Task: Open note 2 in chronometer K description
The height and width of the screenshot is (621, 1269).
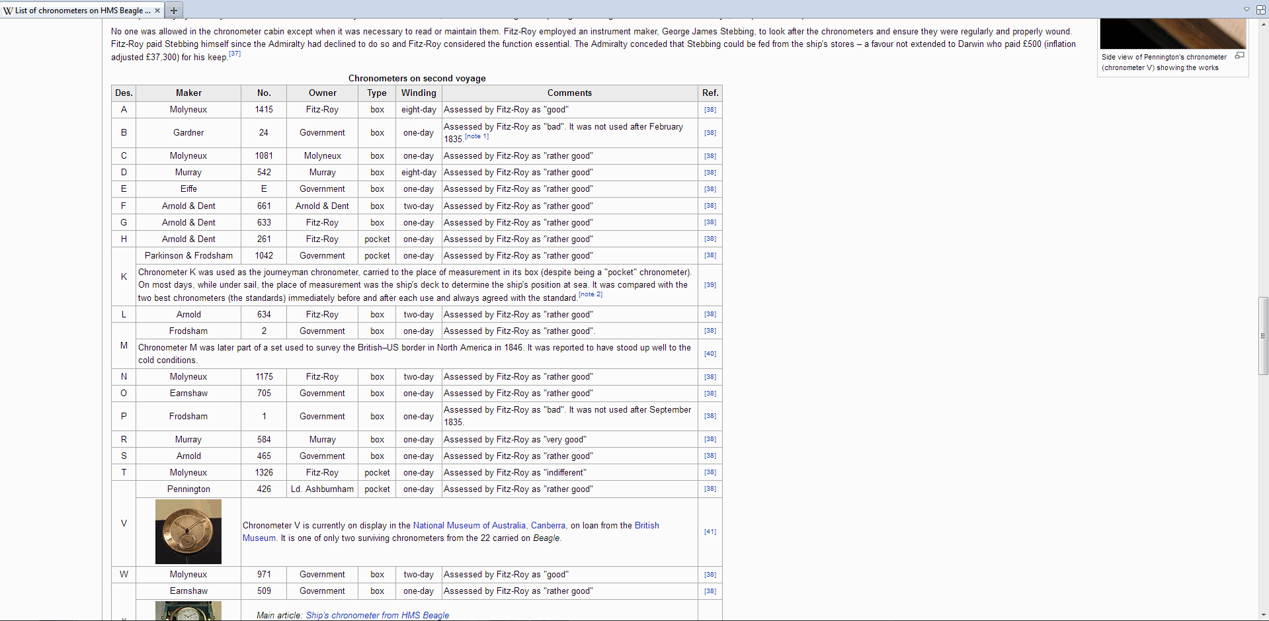Action: point(591,294)
